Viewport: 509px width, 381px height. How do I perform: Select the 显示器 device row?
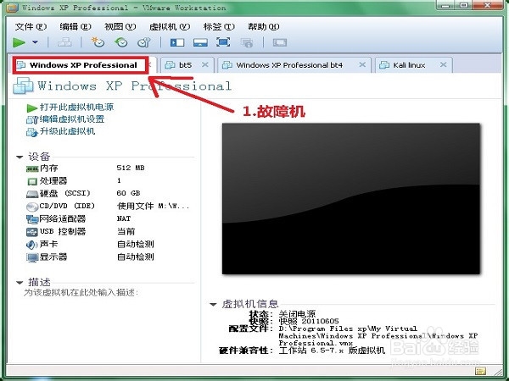109,257
